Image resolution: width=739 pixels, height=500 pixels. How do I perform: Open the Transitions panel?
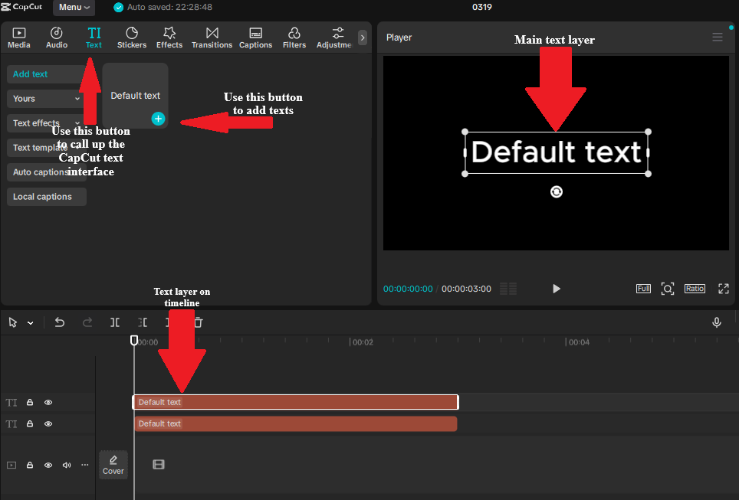pos(212,36)
